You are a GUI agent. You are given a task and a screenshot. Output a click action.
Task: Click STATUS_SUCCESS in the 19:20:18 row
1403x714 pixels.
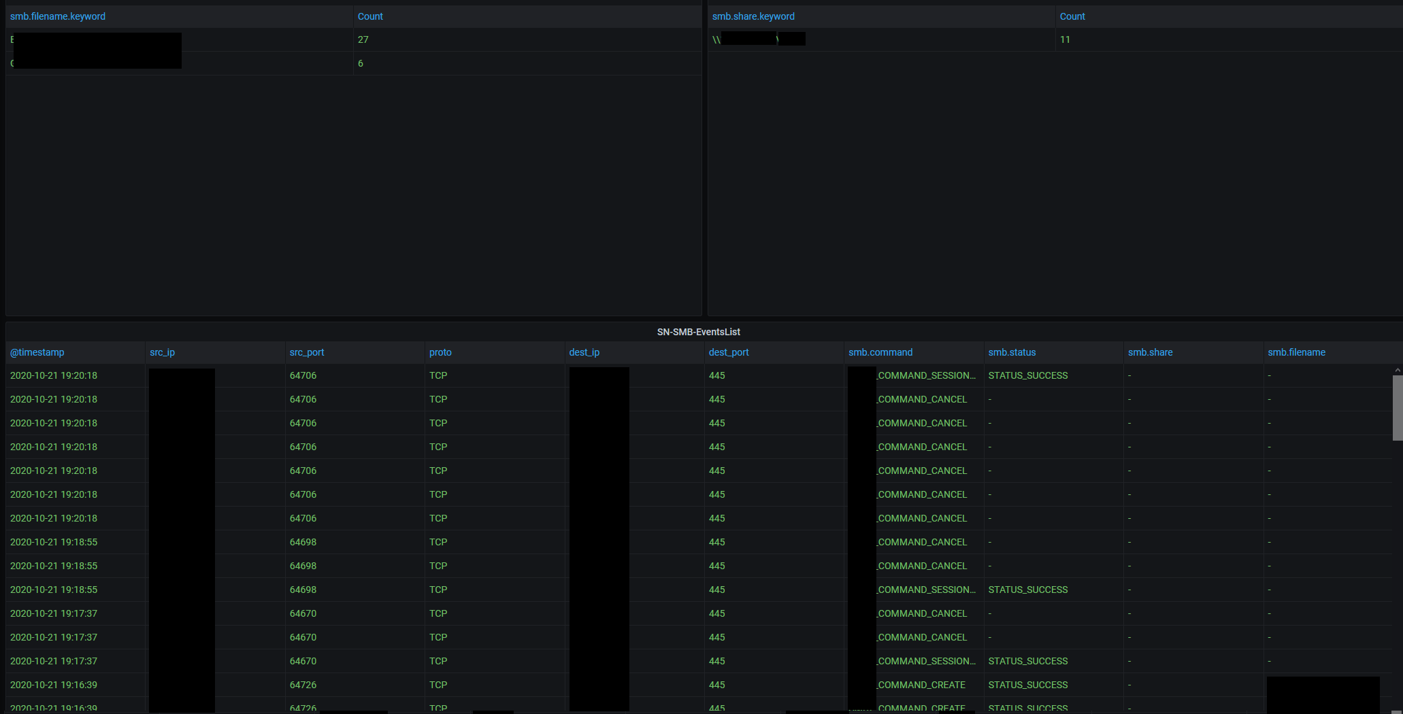tap(1028, 375)
